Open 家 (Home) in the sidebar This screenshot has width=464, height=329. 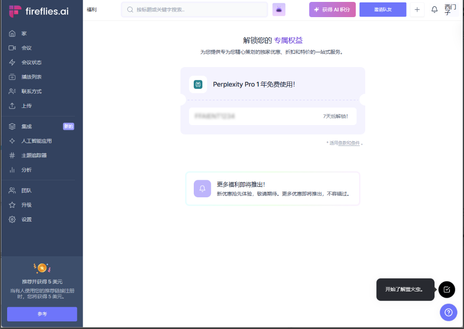click(24, 34)
